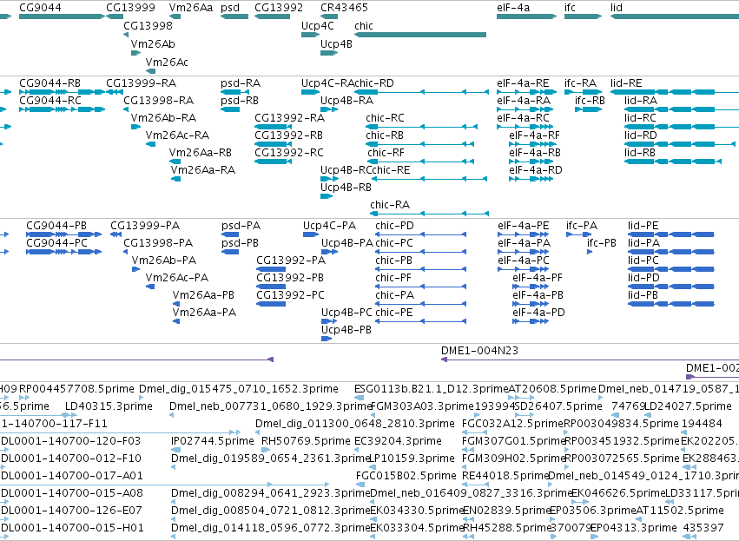Select transcript chic-RF label
The height and width of the screenshot is (541, 739).
[x=386, y=153]
